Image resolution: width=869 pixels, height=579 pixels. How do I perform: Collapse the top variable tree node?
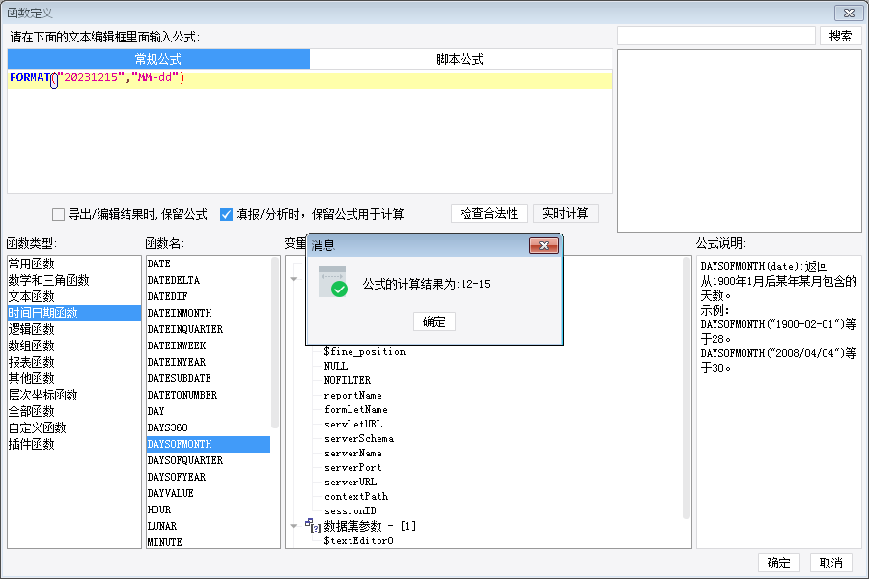[x=294, y=279]
